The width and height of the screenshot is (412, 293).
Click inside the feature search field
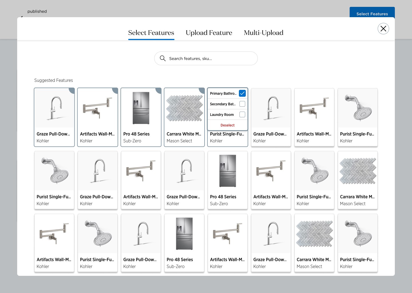tap(206, 58)
